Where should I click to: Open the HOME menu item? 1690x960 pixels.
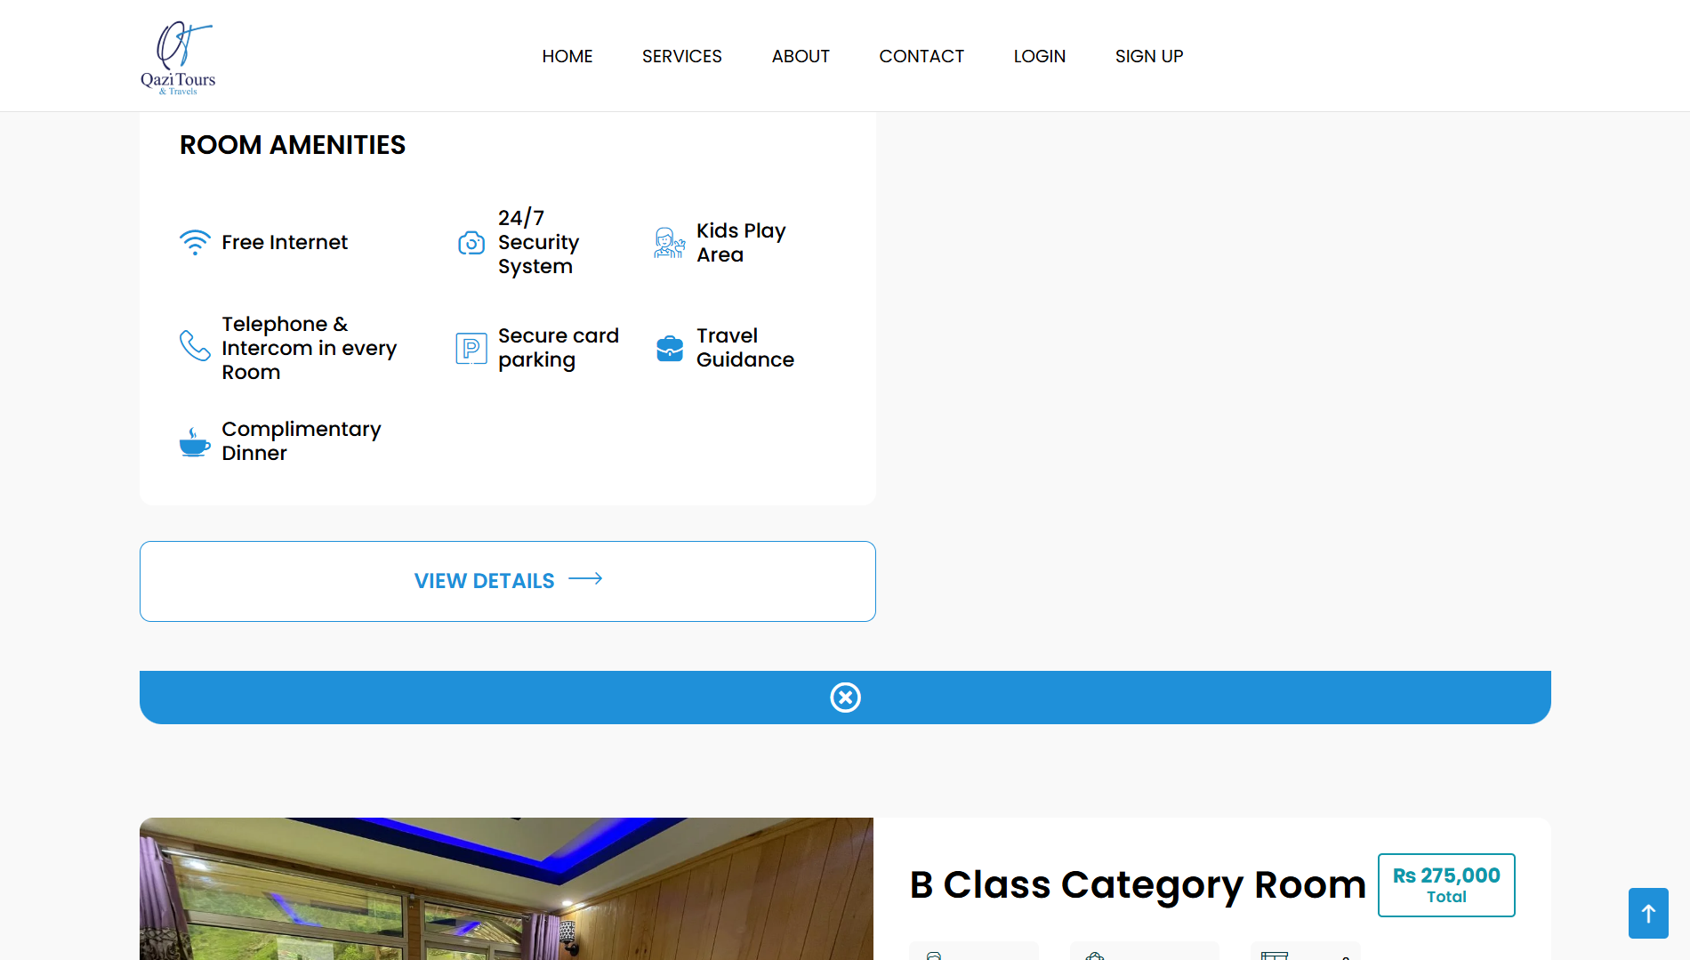pos(567,56)
